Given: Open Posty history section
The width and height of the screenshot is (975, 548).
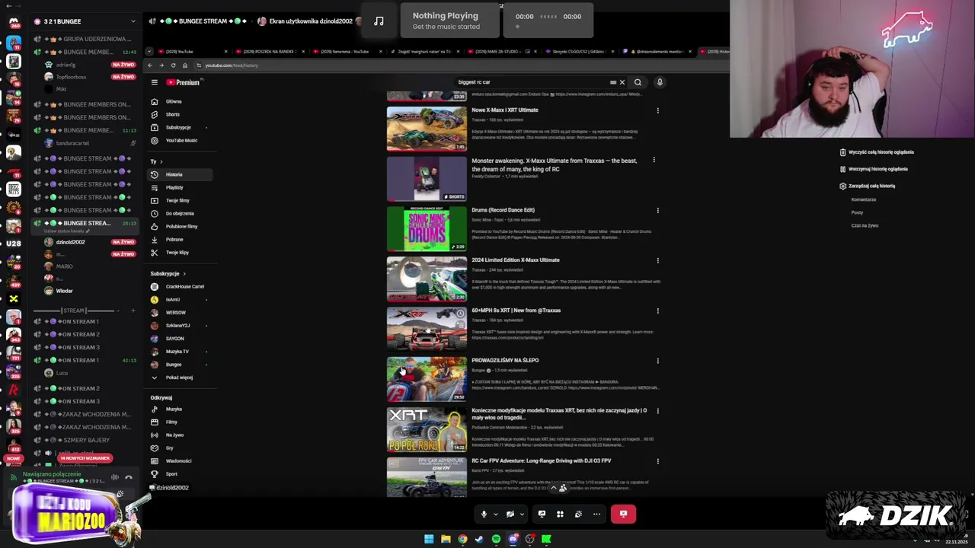Looking at the screenshot, I should tap(857, 212).
